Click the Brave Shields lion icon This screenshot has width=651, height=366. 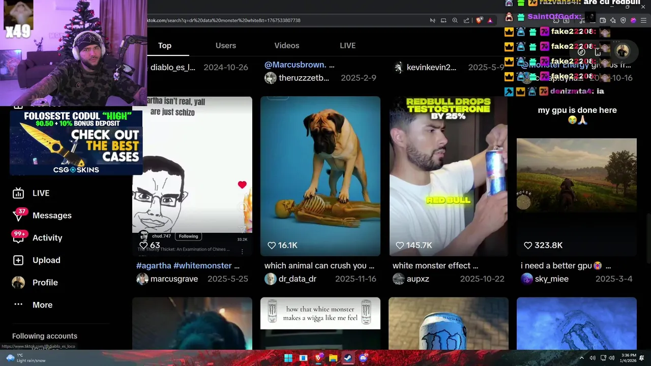pyautogui.click(x=479, y=20)
